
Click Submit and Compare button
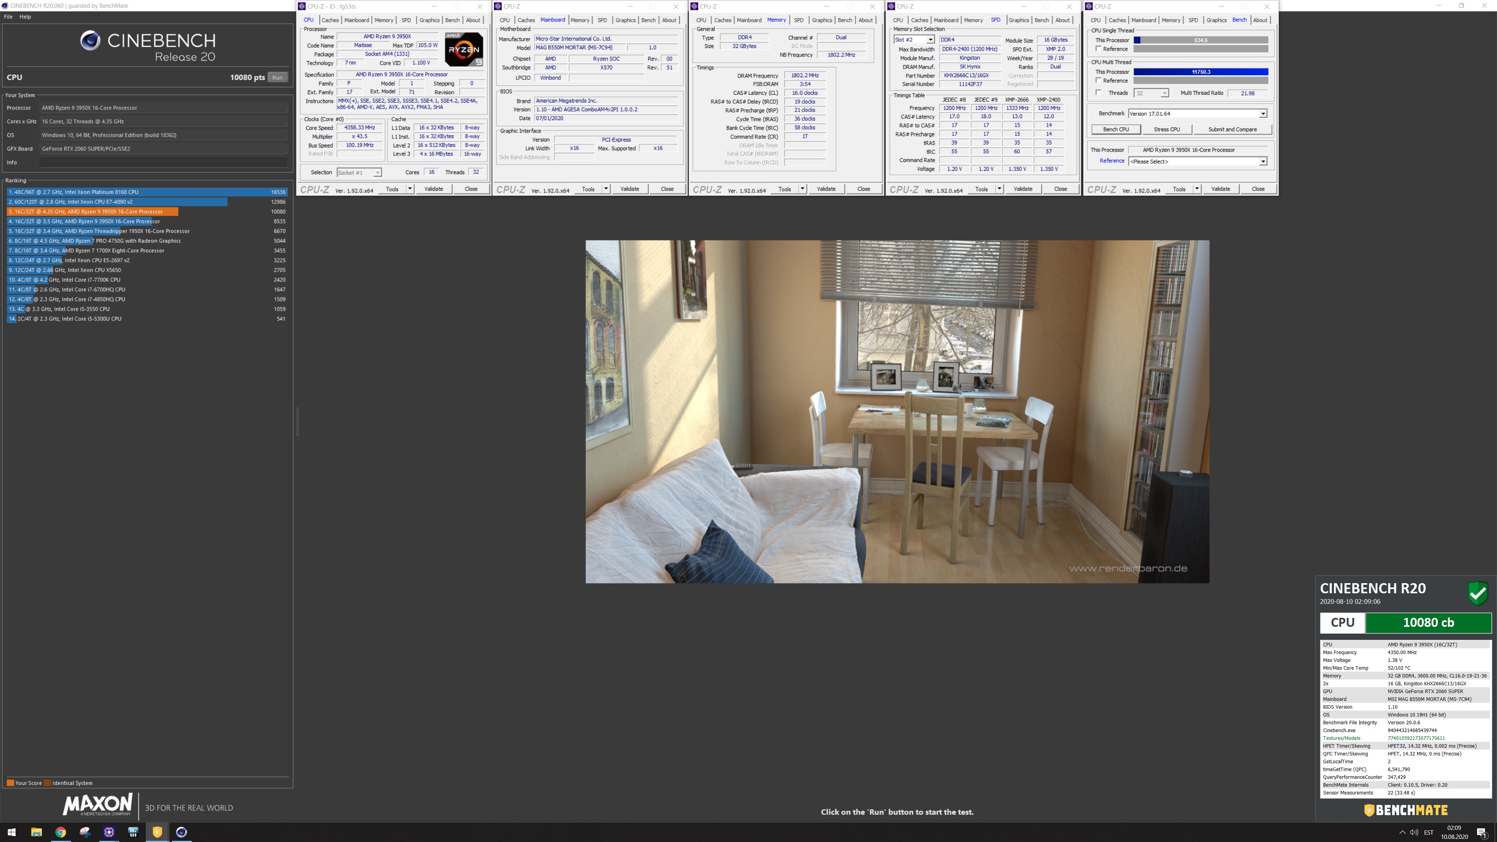coord(1232,129)
